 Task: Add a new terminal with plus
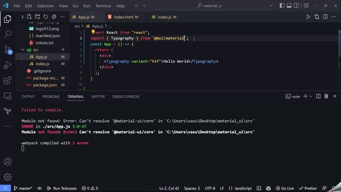pos(305,96)
